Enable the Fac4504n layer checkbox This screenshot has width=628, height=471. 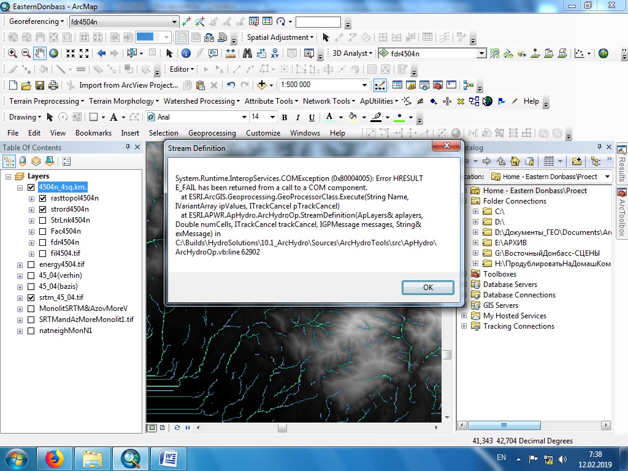pos(43,231)
